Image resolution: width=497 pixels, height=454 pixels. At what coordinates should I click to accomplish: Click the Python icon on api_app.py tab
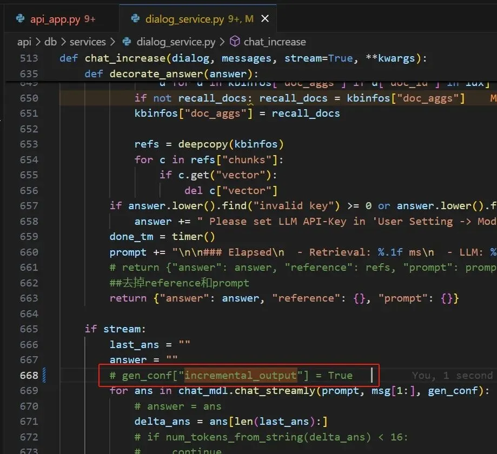tap(21, 19)
